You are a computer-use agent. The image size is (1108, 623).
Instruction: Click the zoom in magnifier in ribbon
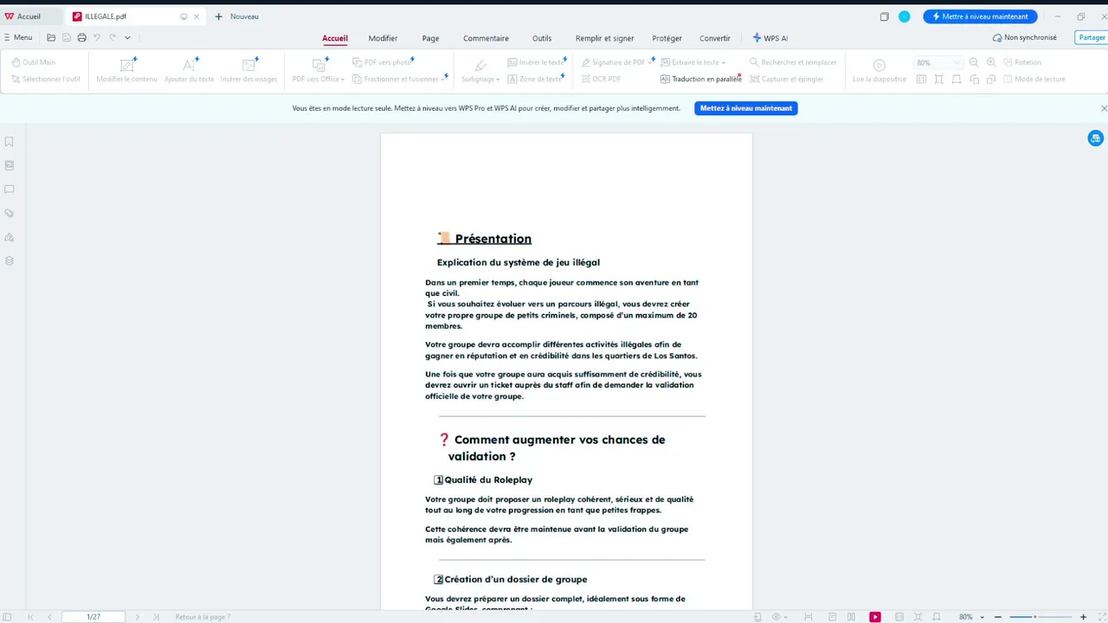pos(991,62)
